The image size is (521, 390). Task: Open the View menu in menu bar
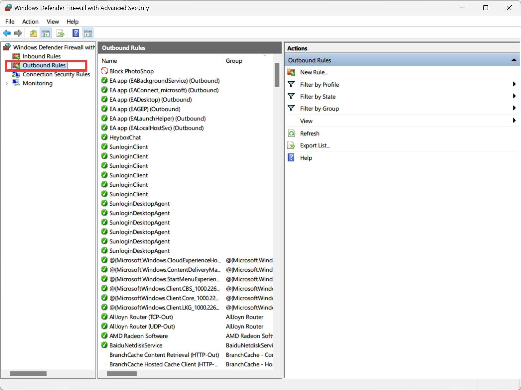tap(53, 22)
